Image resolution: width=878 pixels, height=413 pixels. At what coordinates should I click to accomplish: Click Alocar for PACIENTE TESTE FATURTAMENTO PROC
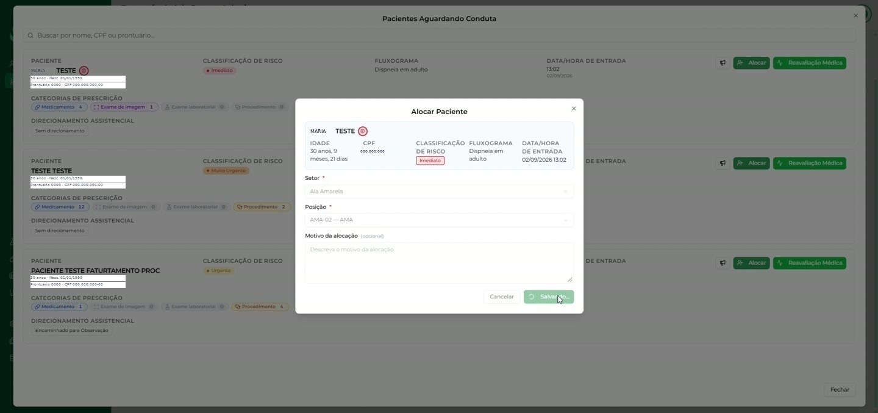point(752,263)
